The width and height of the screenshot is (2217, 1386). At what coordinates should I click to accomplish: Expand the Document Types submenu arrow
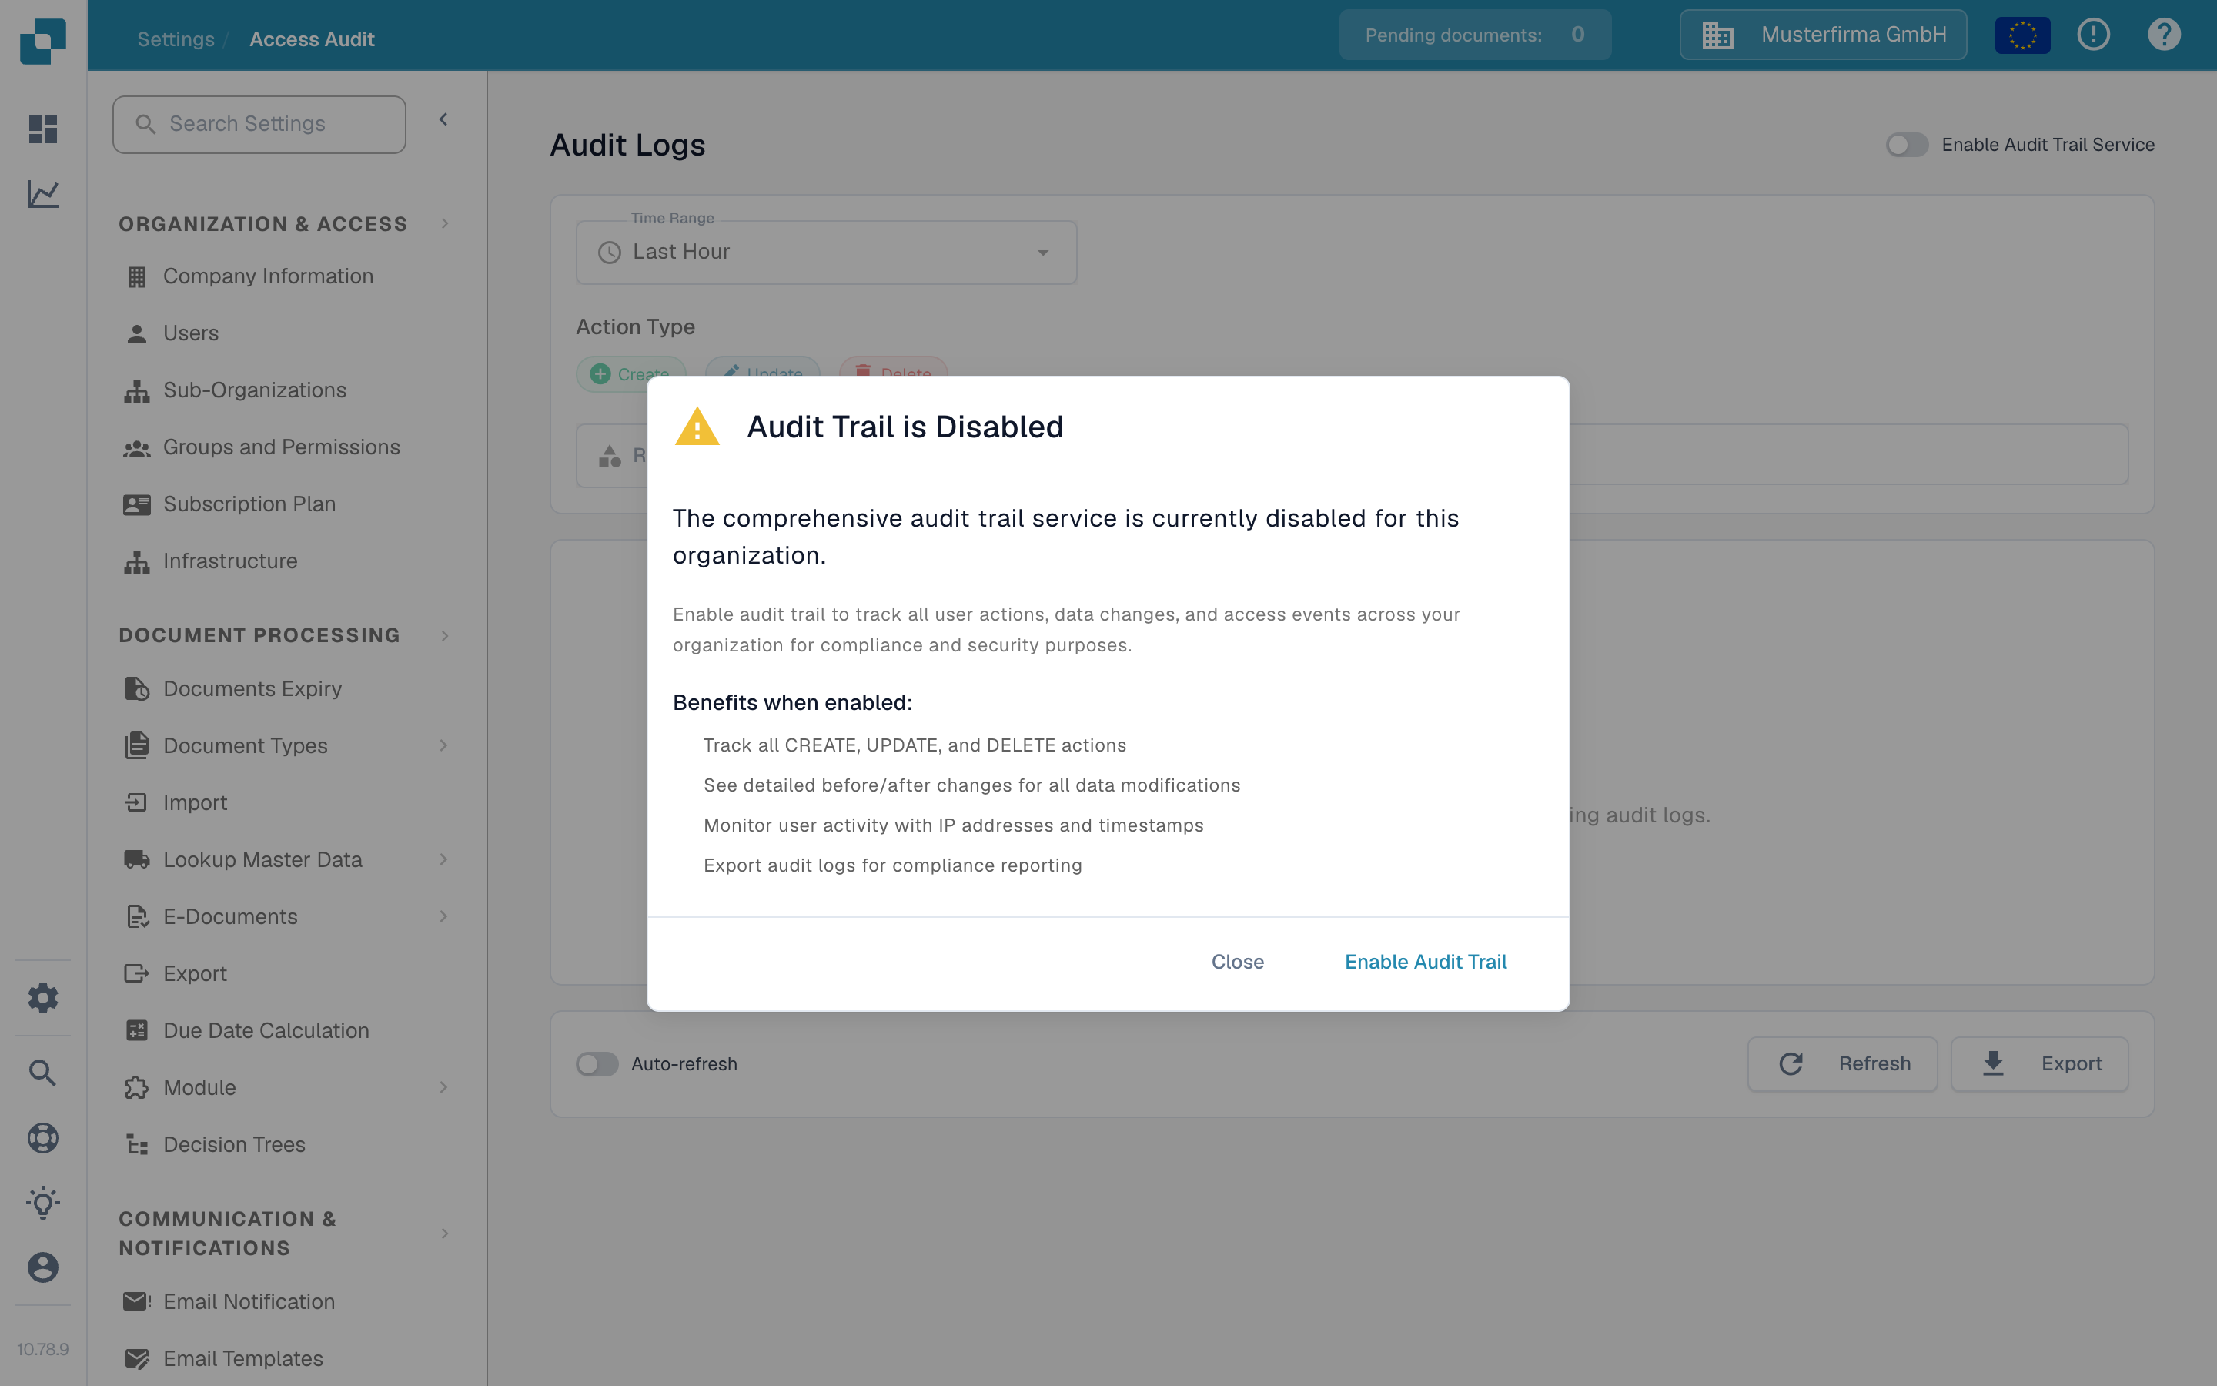(443, 746)
